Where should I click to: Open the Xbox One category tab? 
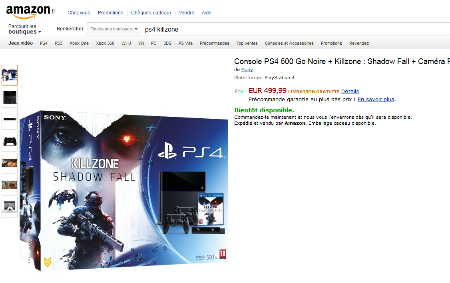click(79, 43)
